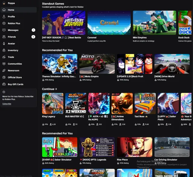
Task: Open the Anime Dimensions thumbnail
Action: point(122,103)
